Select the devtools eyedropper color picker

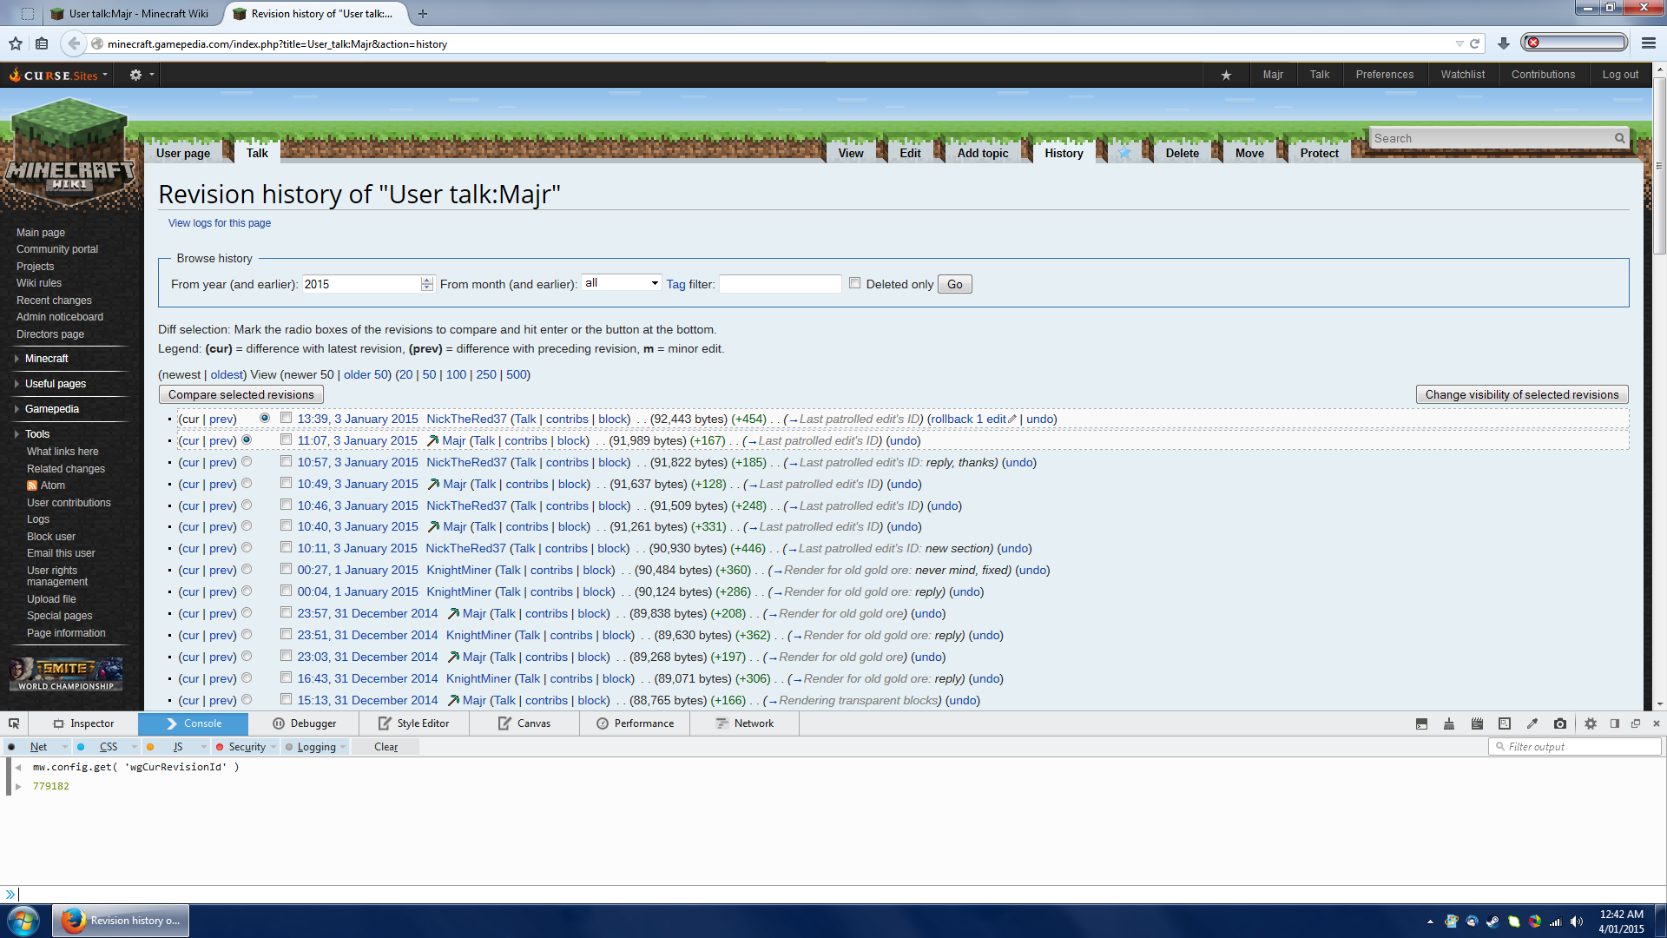1532,723
